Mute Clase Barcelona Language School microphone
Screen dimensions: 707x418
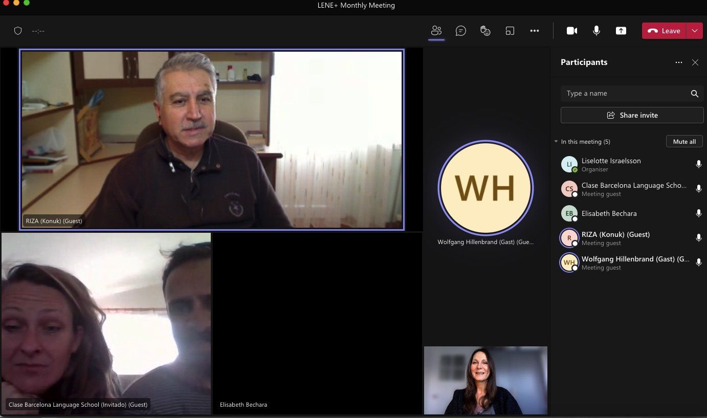click(699, 189)
